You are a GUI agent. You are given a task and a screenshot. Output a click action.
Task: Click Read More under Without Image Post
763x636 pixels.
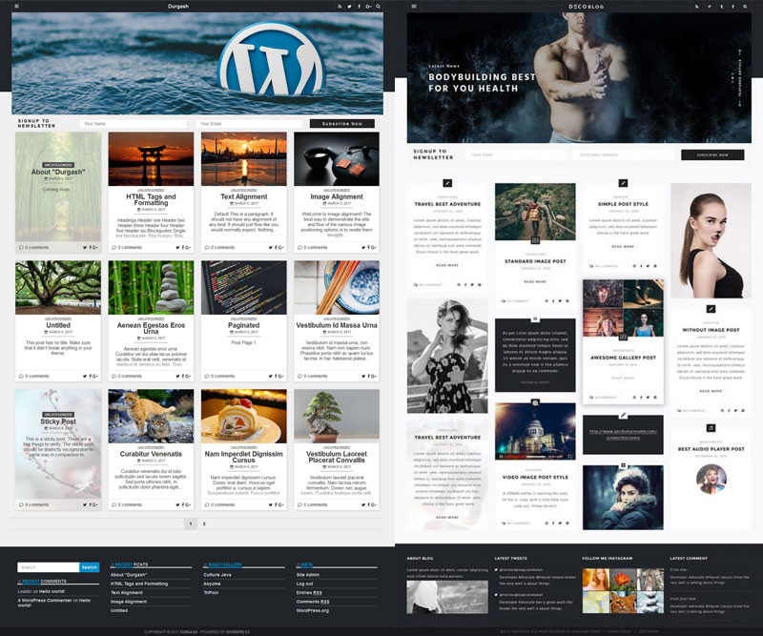click(711, 391)
